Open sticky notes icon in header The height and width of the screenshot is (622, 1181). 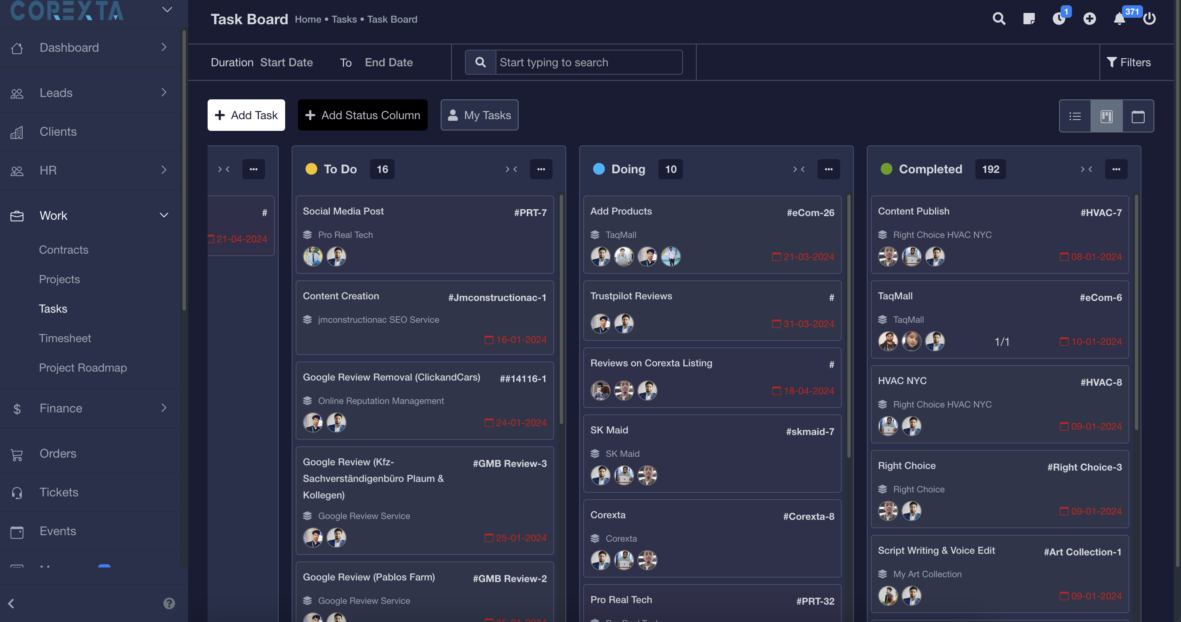[1029, 19]
